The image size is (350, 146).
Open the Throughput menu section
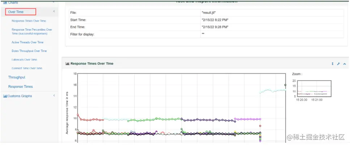pyautogui.click(x=17, y=77)
